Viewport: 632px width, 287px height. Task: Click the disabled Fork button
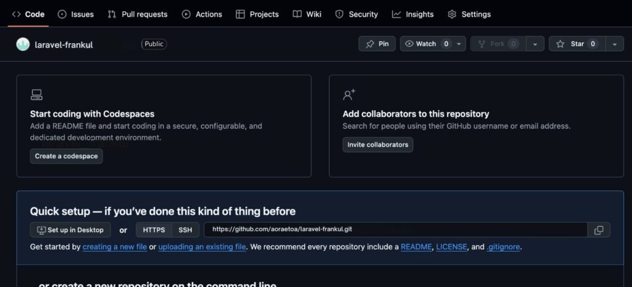498,44
